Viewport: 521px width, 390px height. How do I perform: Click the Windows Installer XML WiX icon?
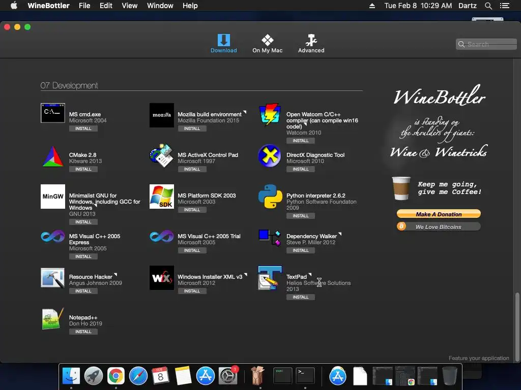(161, 278)
